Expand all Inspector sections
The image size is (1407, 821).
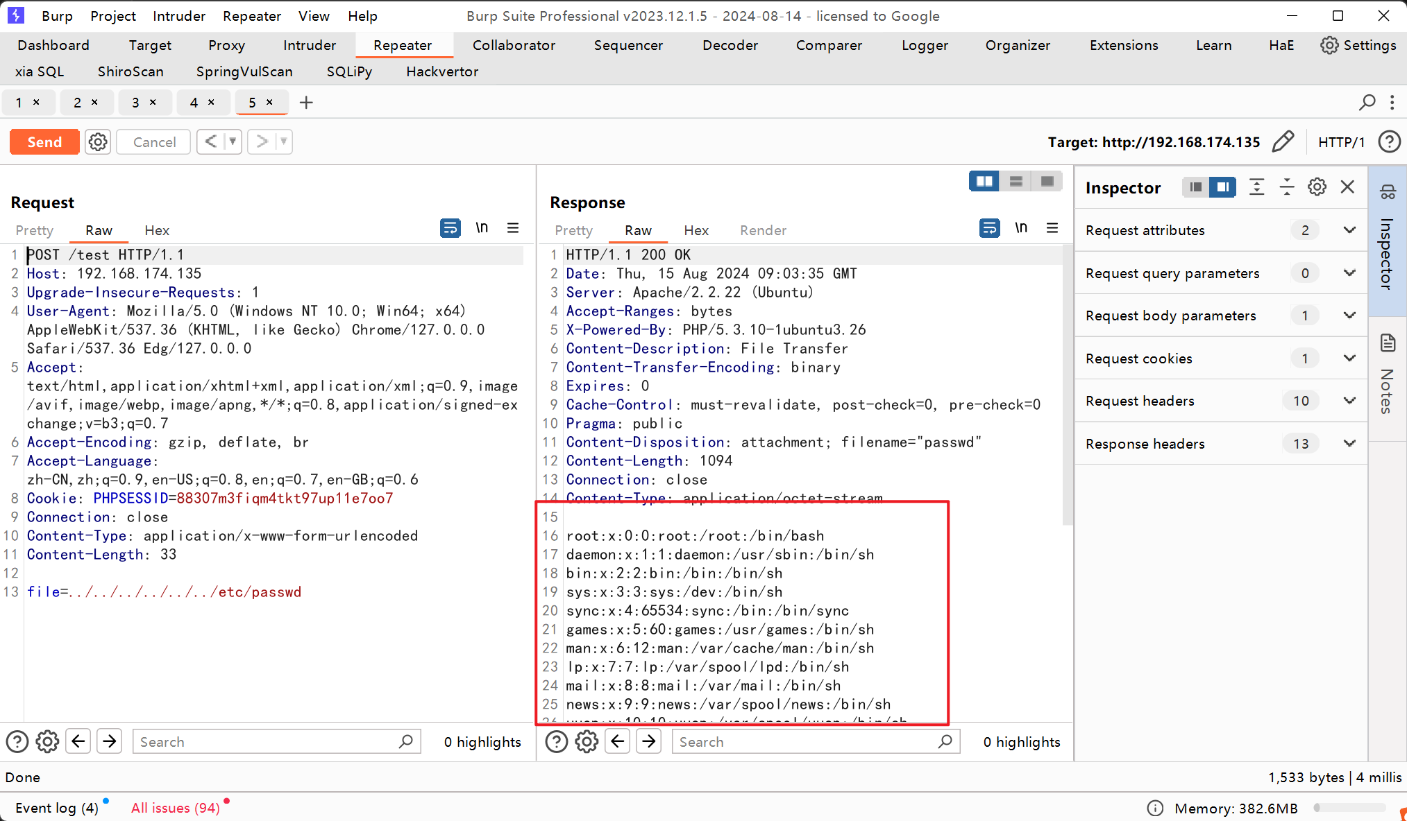[1256, 187]
